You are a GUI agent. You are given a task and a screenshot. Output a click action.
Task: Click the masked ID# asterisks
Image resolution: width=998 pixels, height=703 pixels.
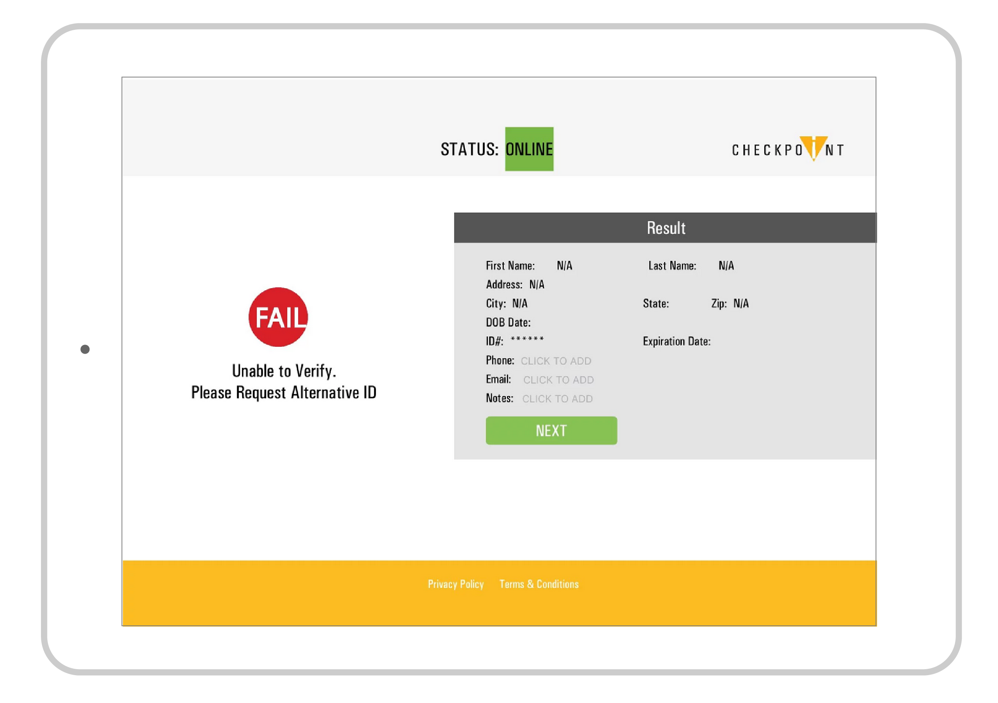(x=527, y=339)
